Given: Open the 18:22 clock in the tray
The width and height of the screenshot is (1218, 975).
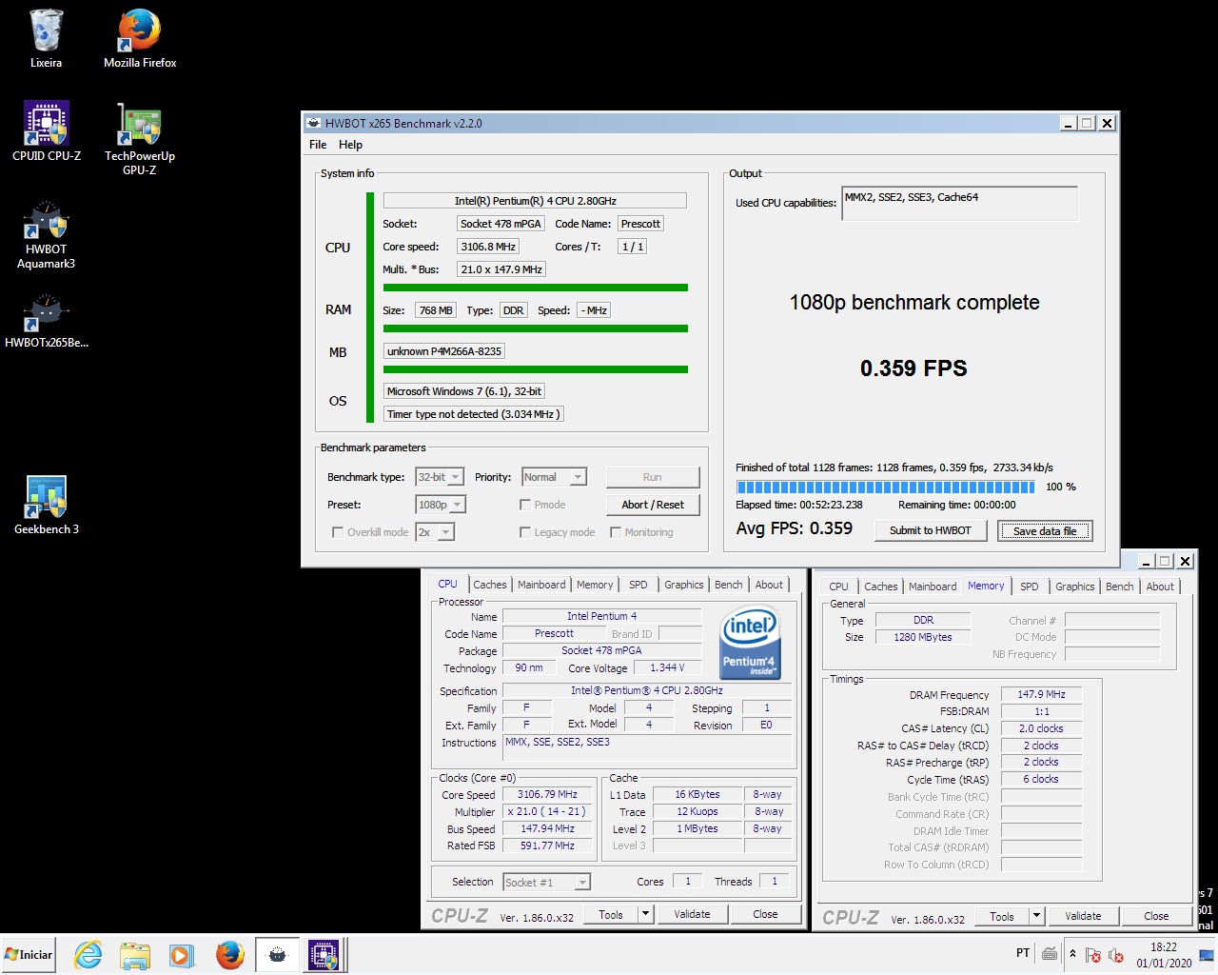Looking at the screenshot, I should click(x=1164, y=955).
